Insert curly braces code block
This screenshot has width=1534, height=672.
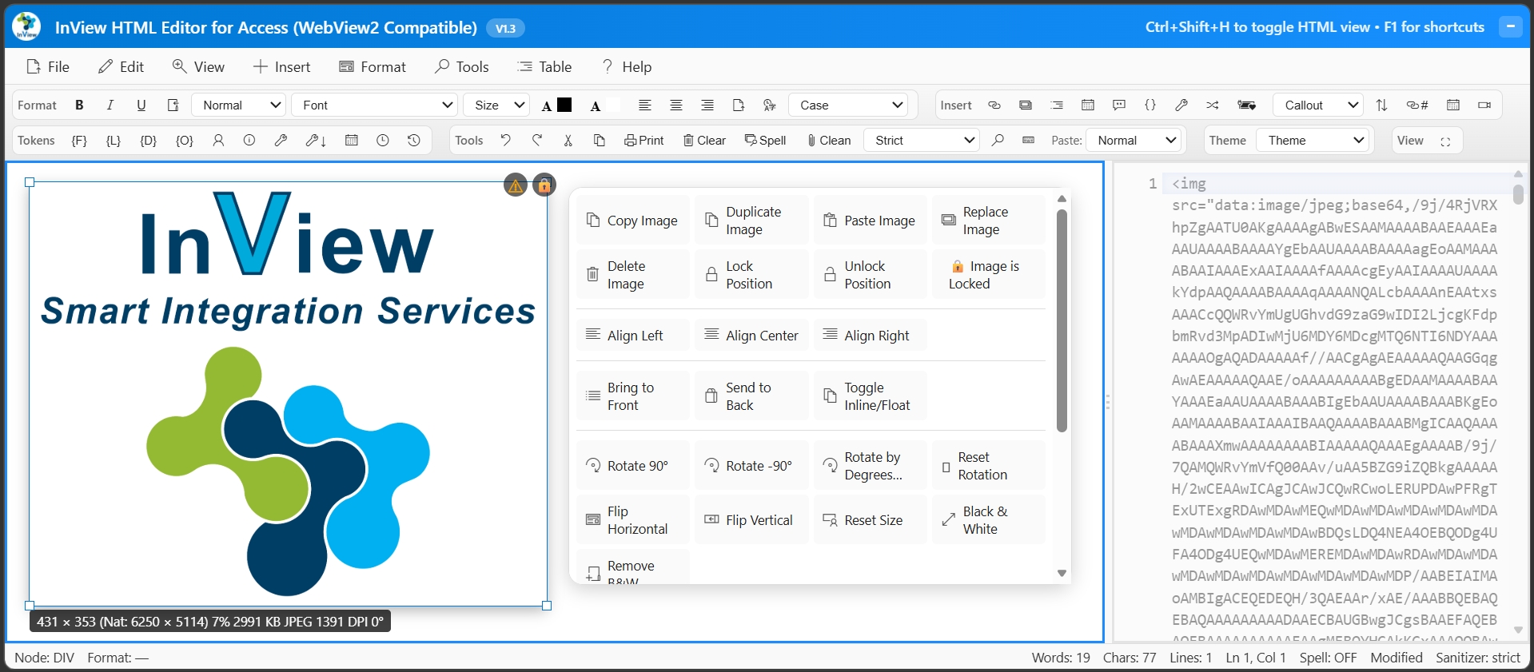(x=1150, y=105)
